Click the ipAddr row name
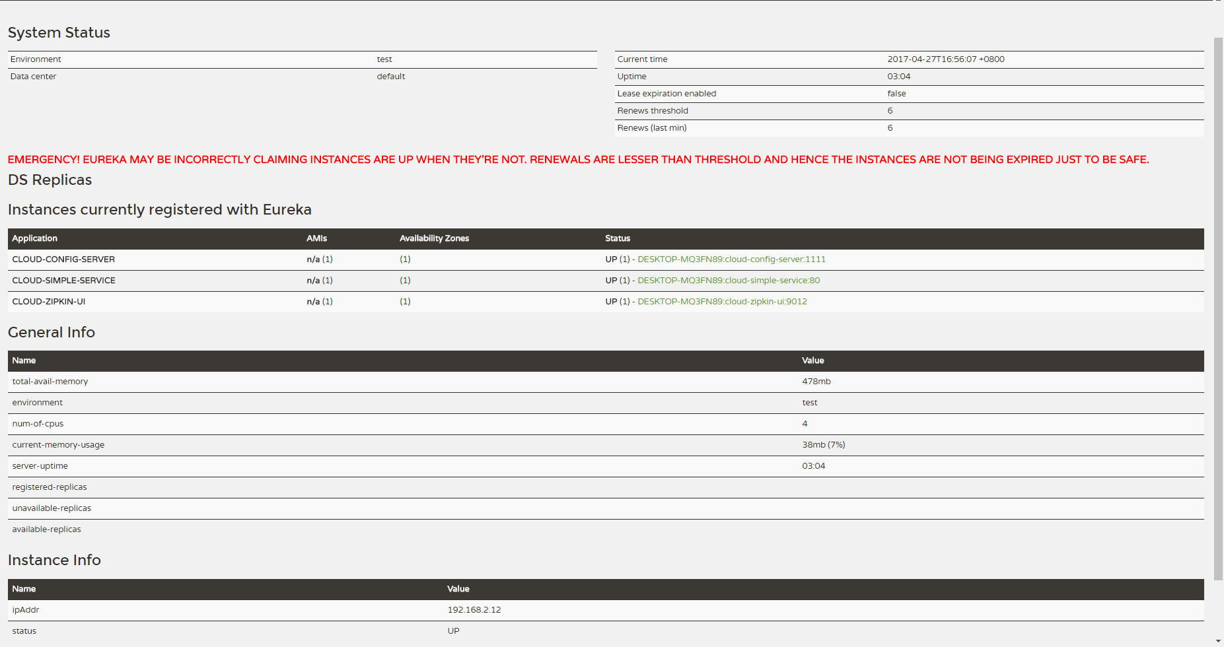1224x647 pixels. [x=26, y=610]
